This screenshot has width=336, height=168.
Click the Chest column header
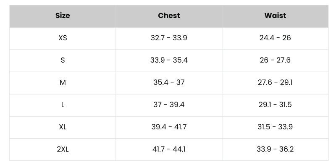[169, 16]
